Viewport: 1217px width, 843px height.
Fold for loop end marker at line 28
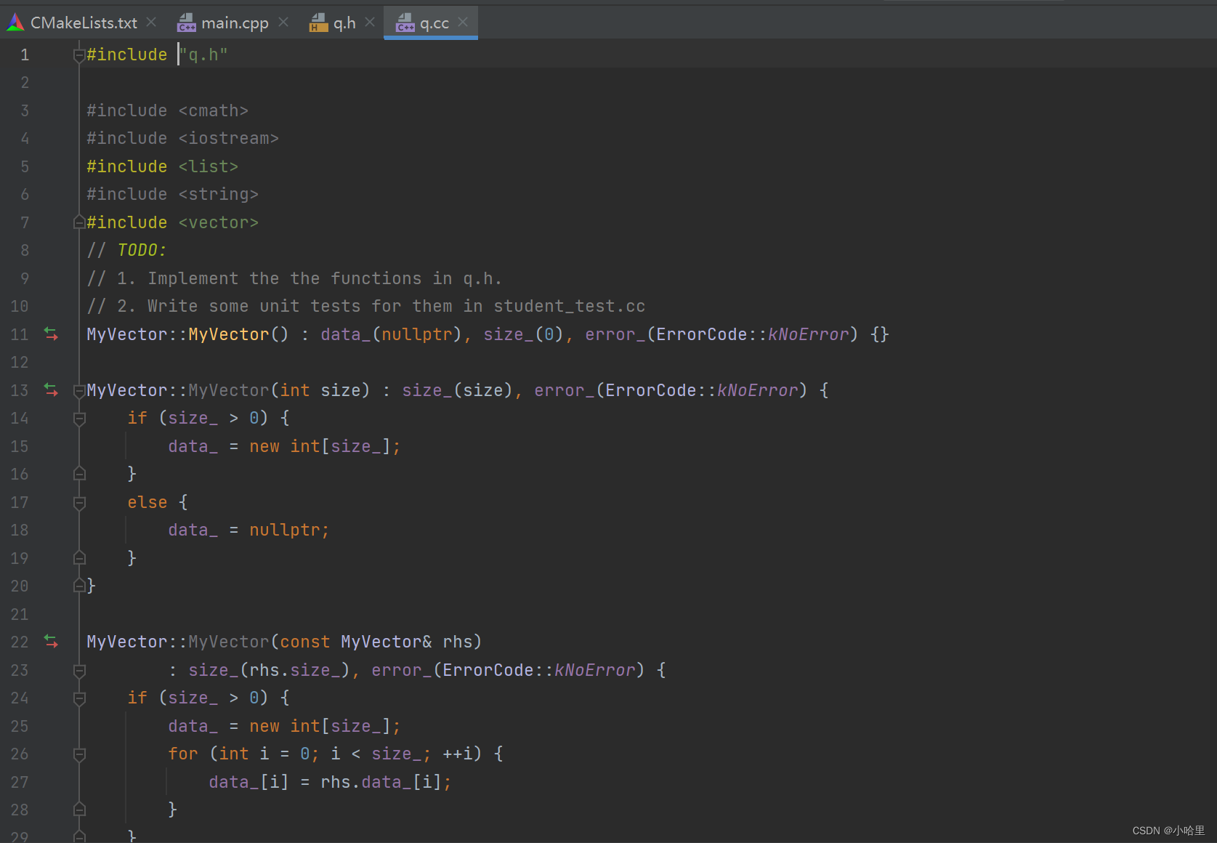79,810
